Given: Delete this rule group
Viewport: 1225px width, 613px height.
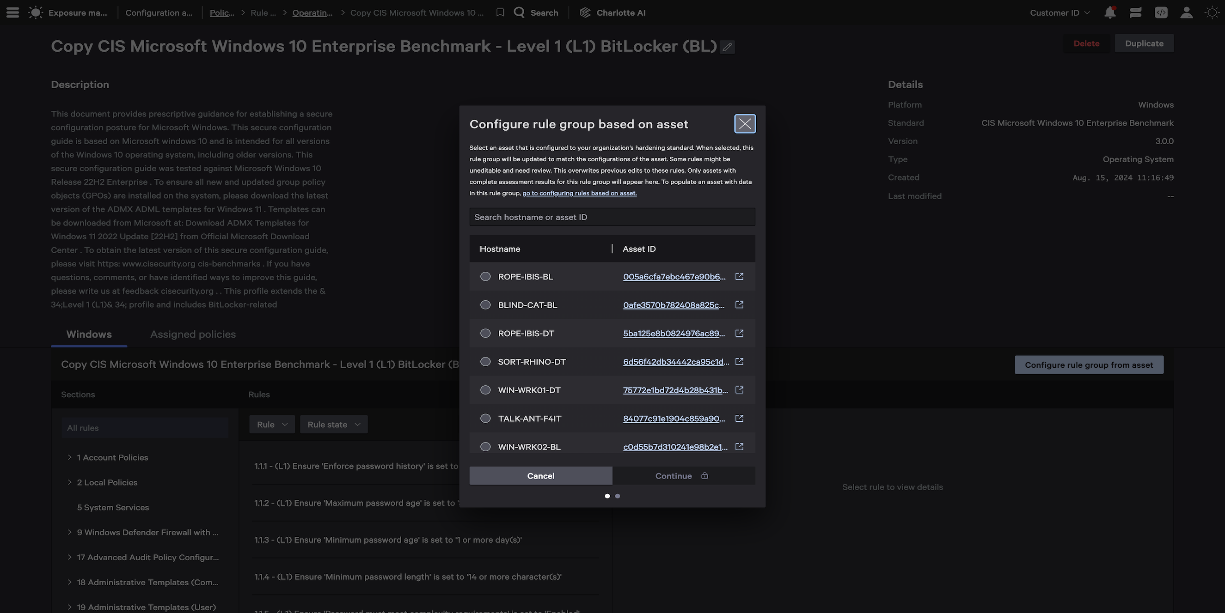Looking at the screenshot, I should coord(1087,43).
